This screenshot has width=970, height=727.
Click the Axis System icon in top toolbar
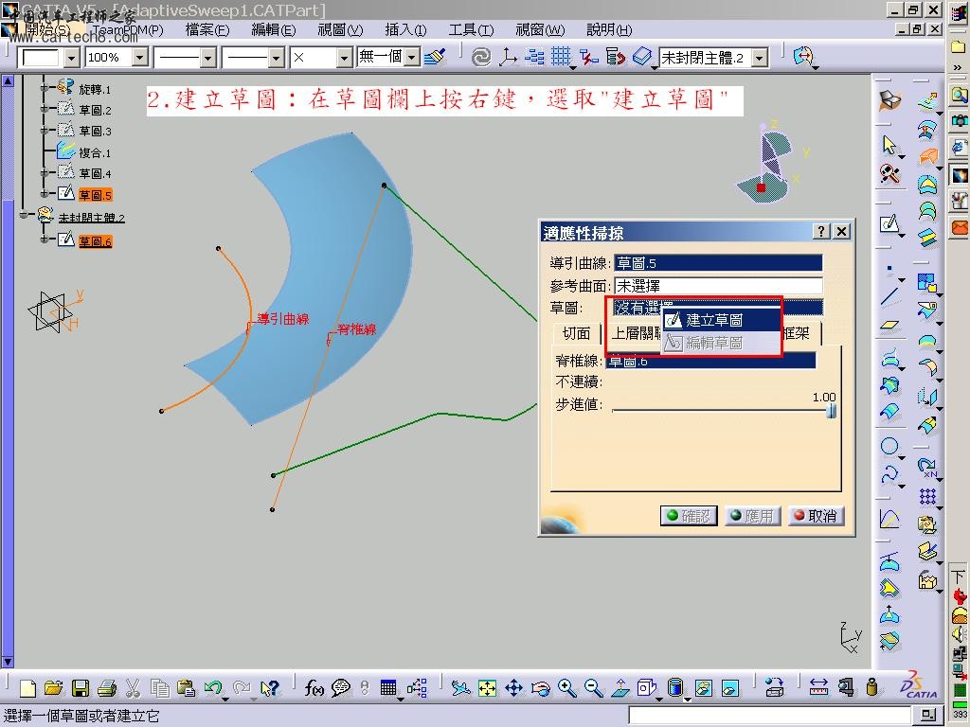[x=508, y=58]
